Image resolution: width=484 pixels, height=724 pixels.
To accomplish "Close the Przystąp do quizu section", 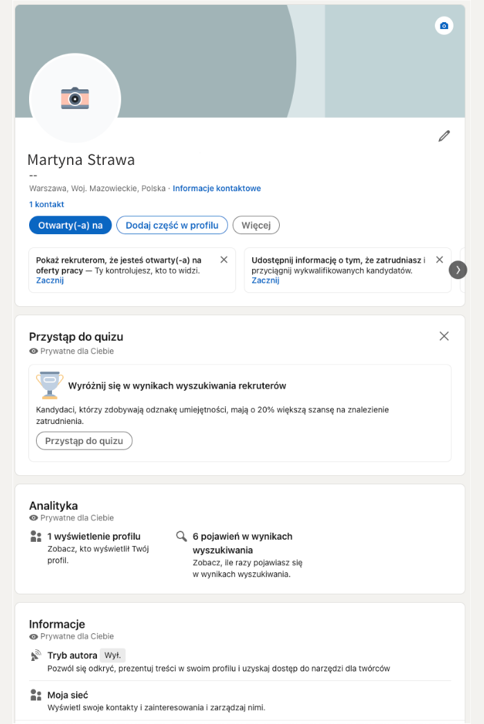I will (444, 336).
